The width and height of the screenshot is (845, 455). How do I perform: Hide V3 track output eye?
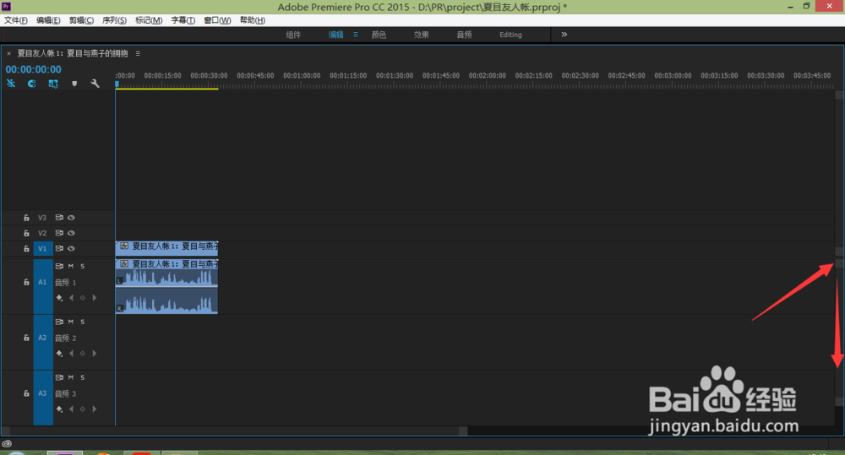coord(71,218)
